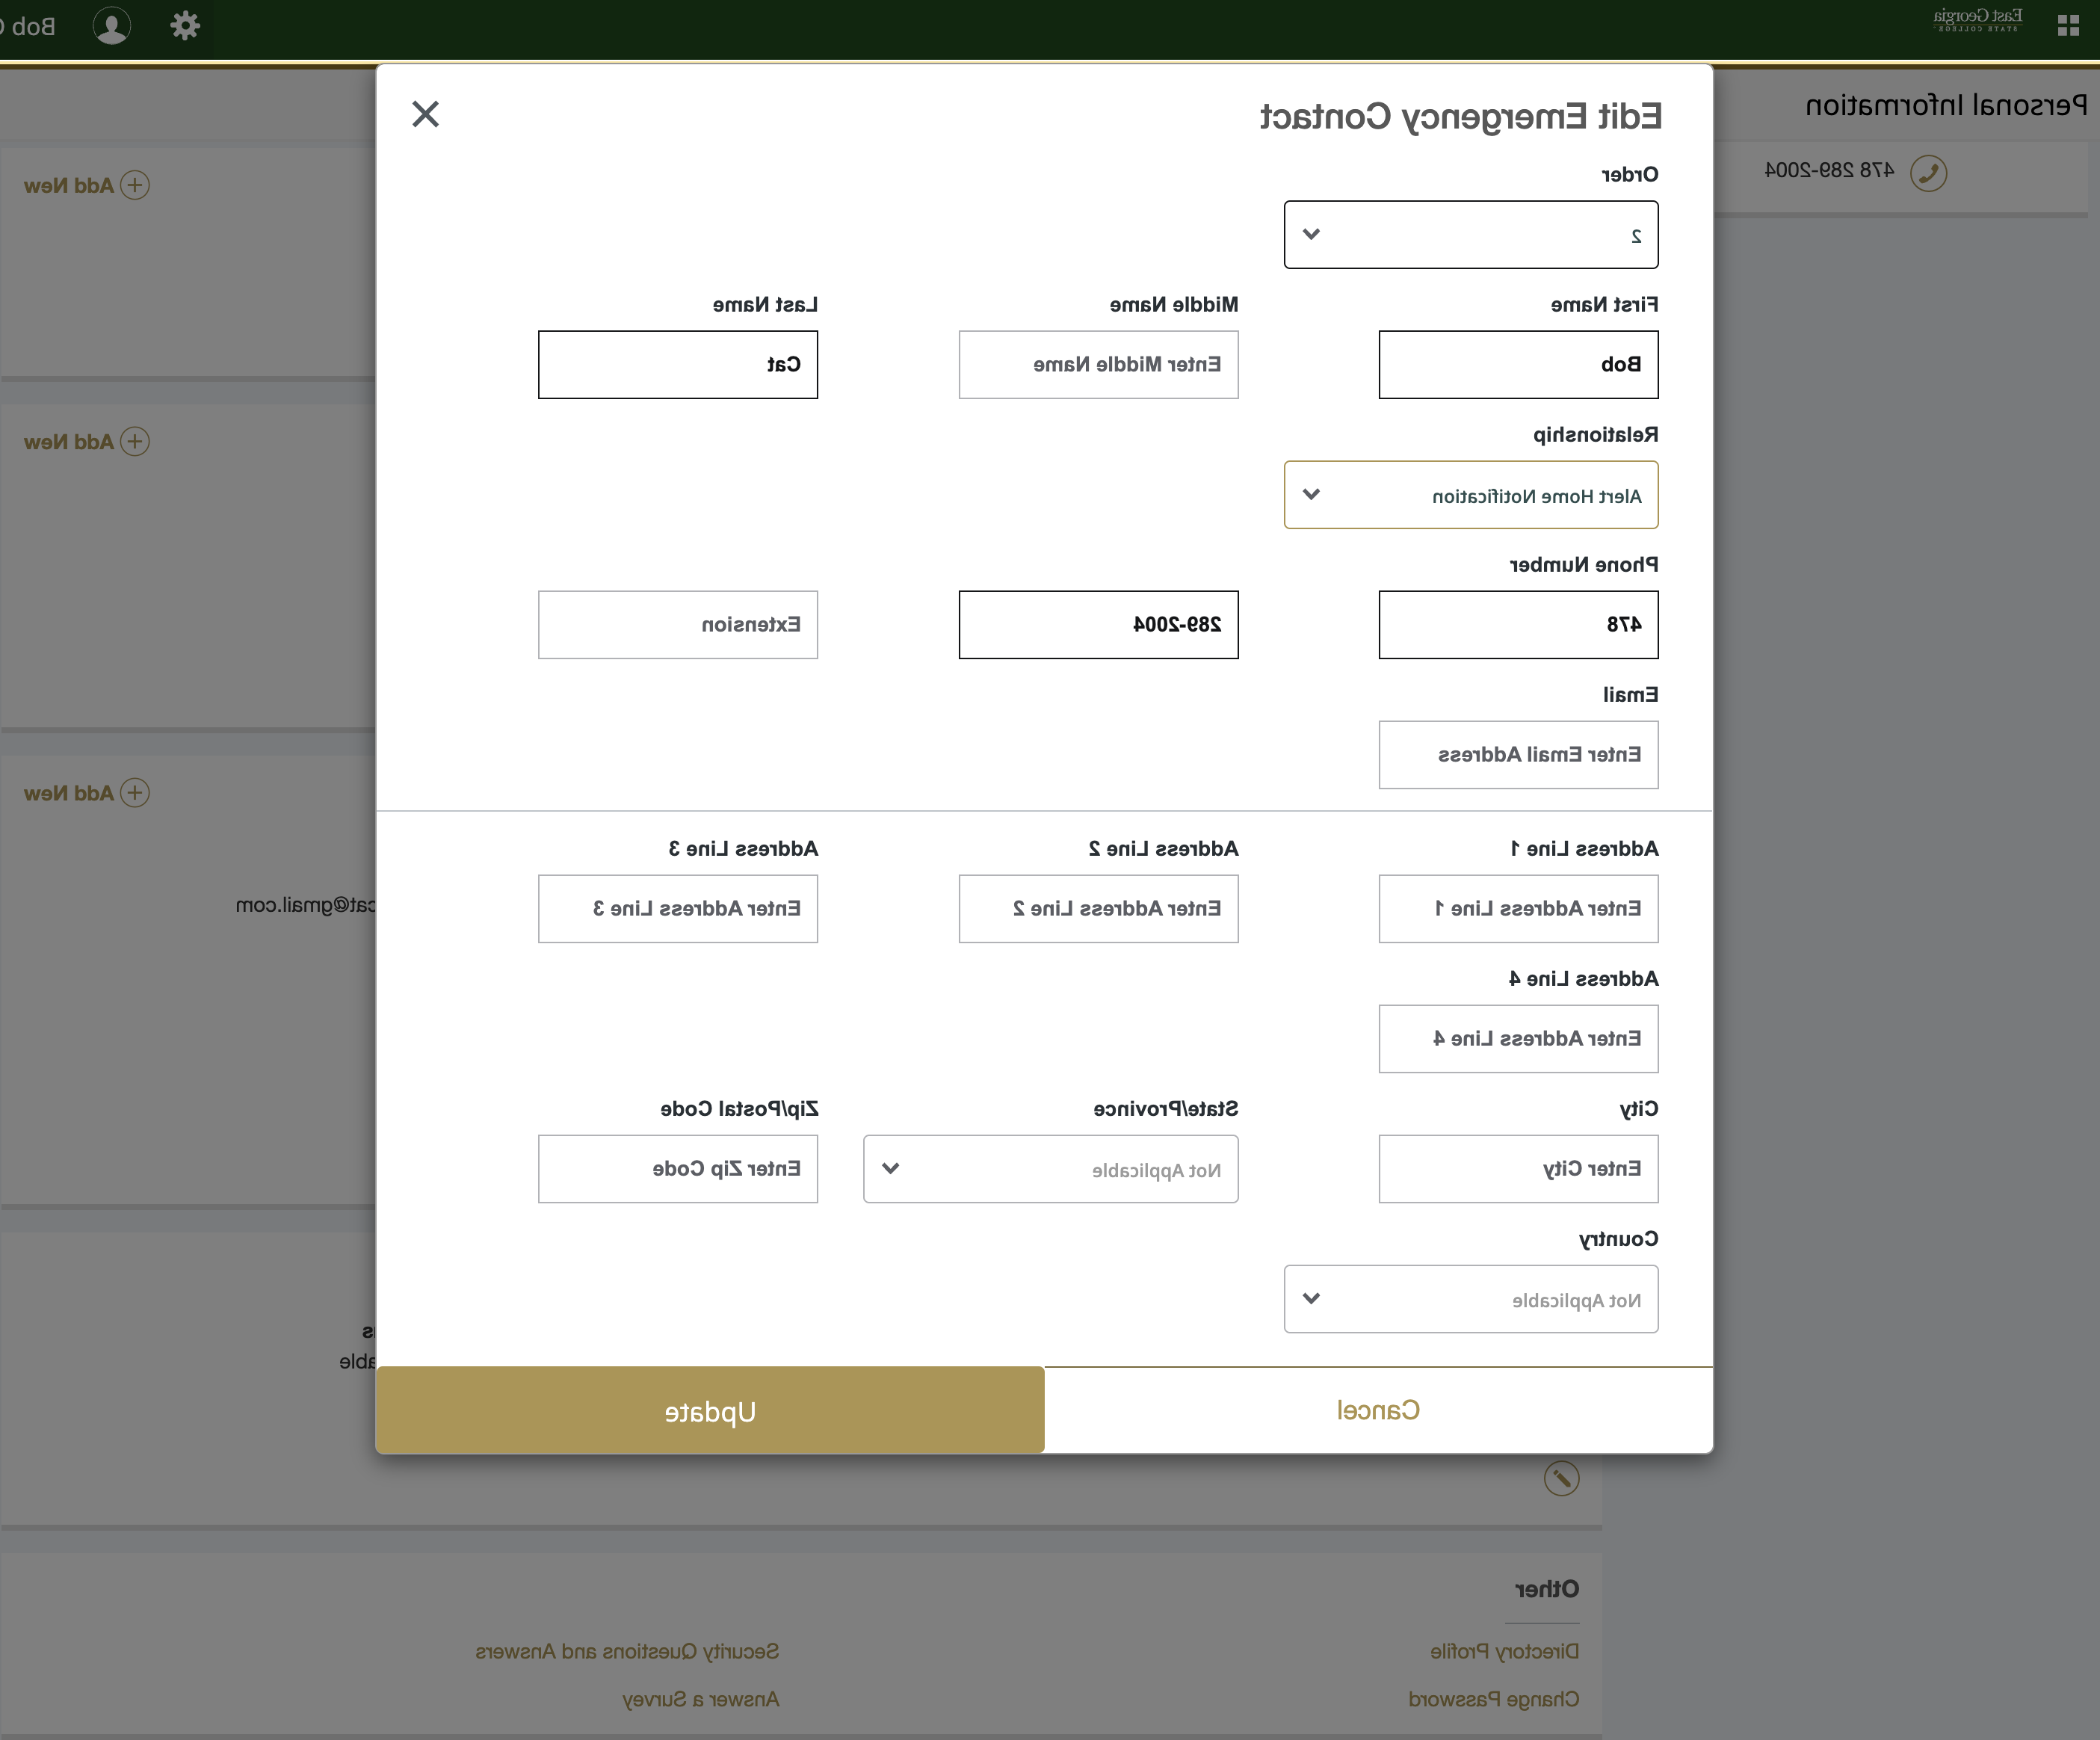Click the Personal Information heading
This screenshot has height=1740, width=2100.
point(1946,105)
